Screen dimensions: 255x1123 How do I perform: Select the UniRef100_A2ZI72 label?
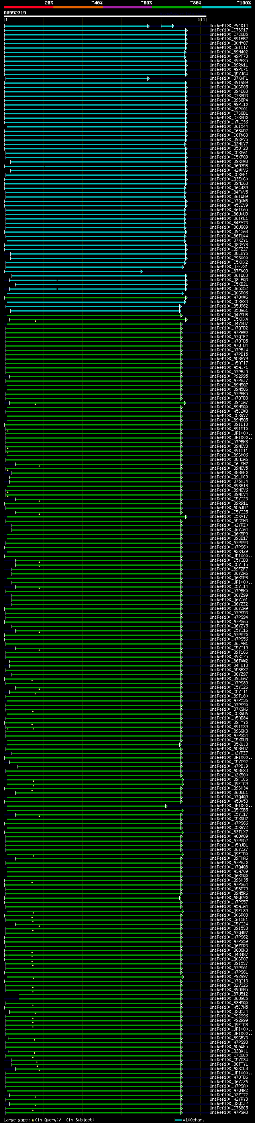[x=229, y=1095]
